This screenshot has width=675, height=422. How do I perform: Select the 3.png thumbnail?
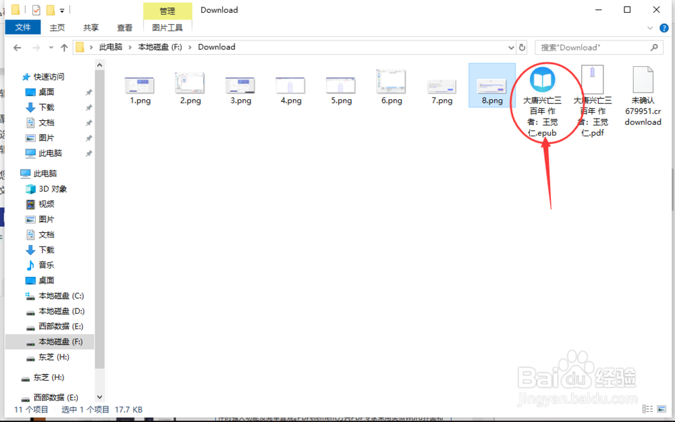pyautogui.click(x=240, y=85)
